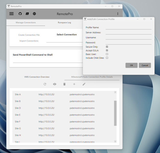Minimize the RemotePro main window
160x153 pixels.
(x=106, y=6)
